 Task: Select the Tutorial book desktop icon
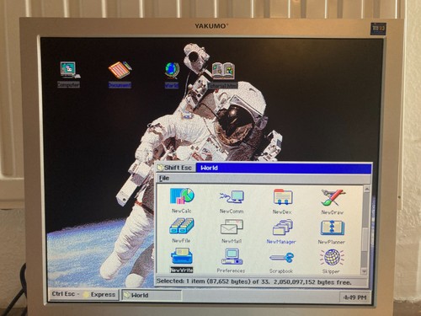(x=223, y=71)
